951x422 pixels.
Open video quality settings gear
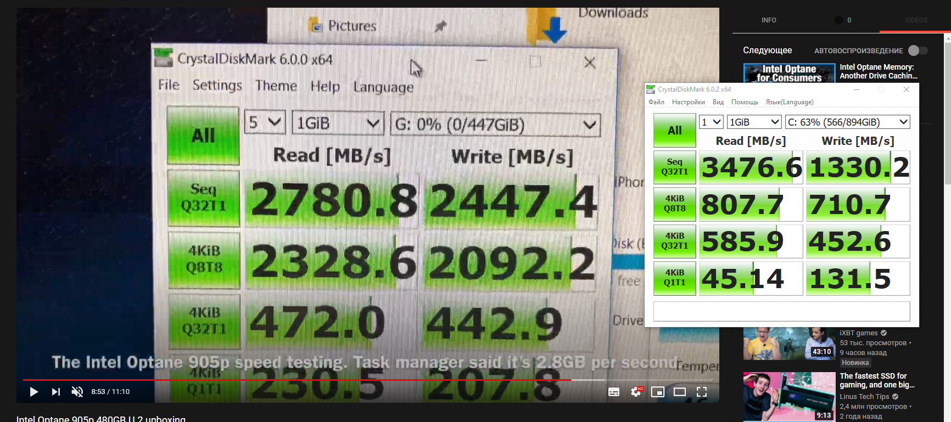[636, 392]
